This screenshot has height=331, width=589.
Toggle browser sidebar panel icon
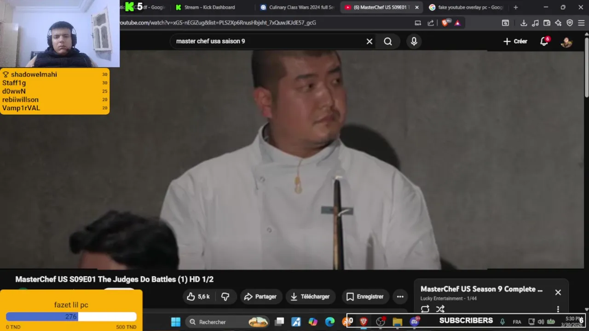tap(505, 23)
